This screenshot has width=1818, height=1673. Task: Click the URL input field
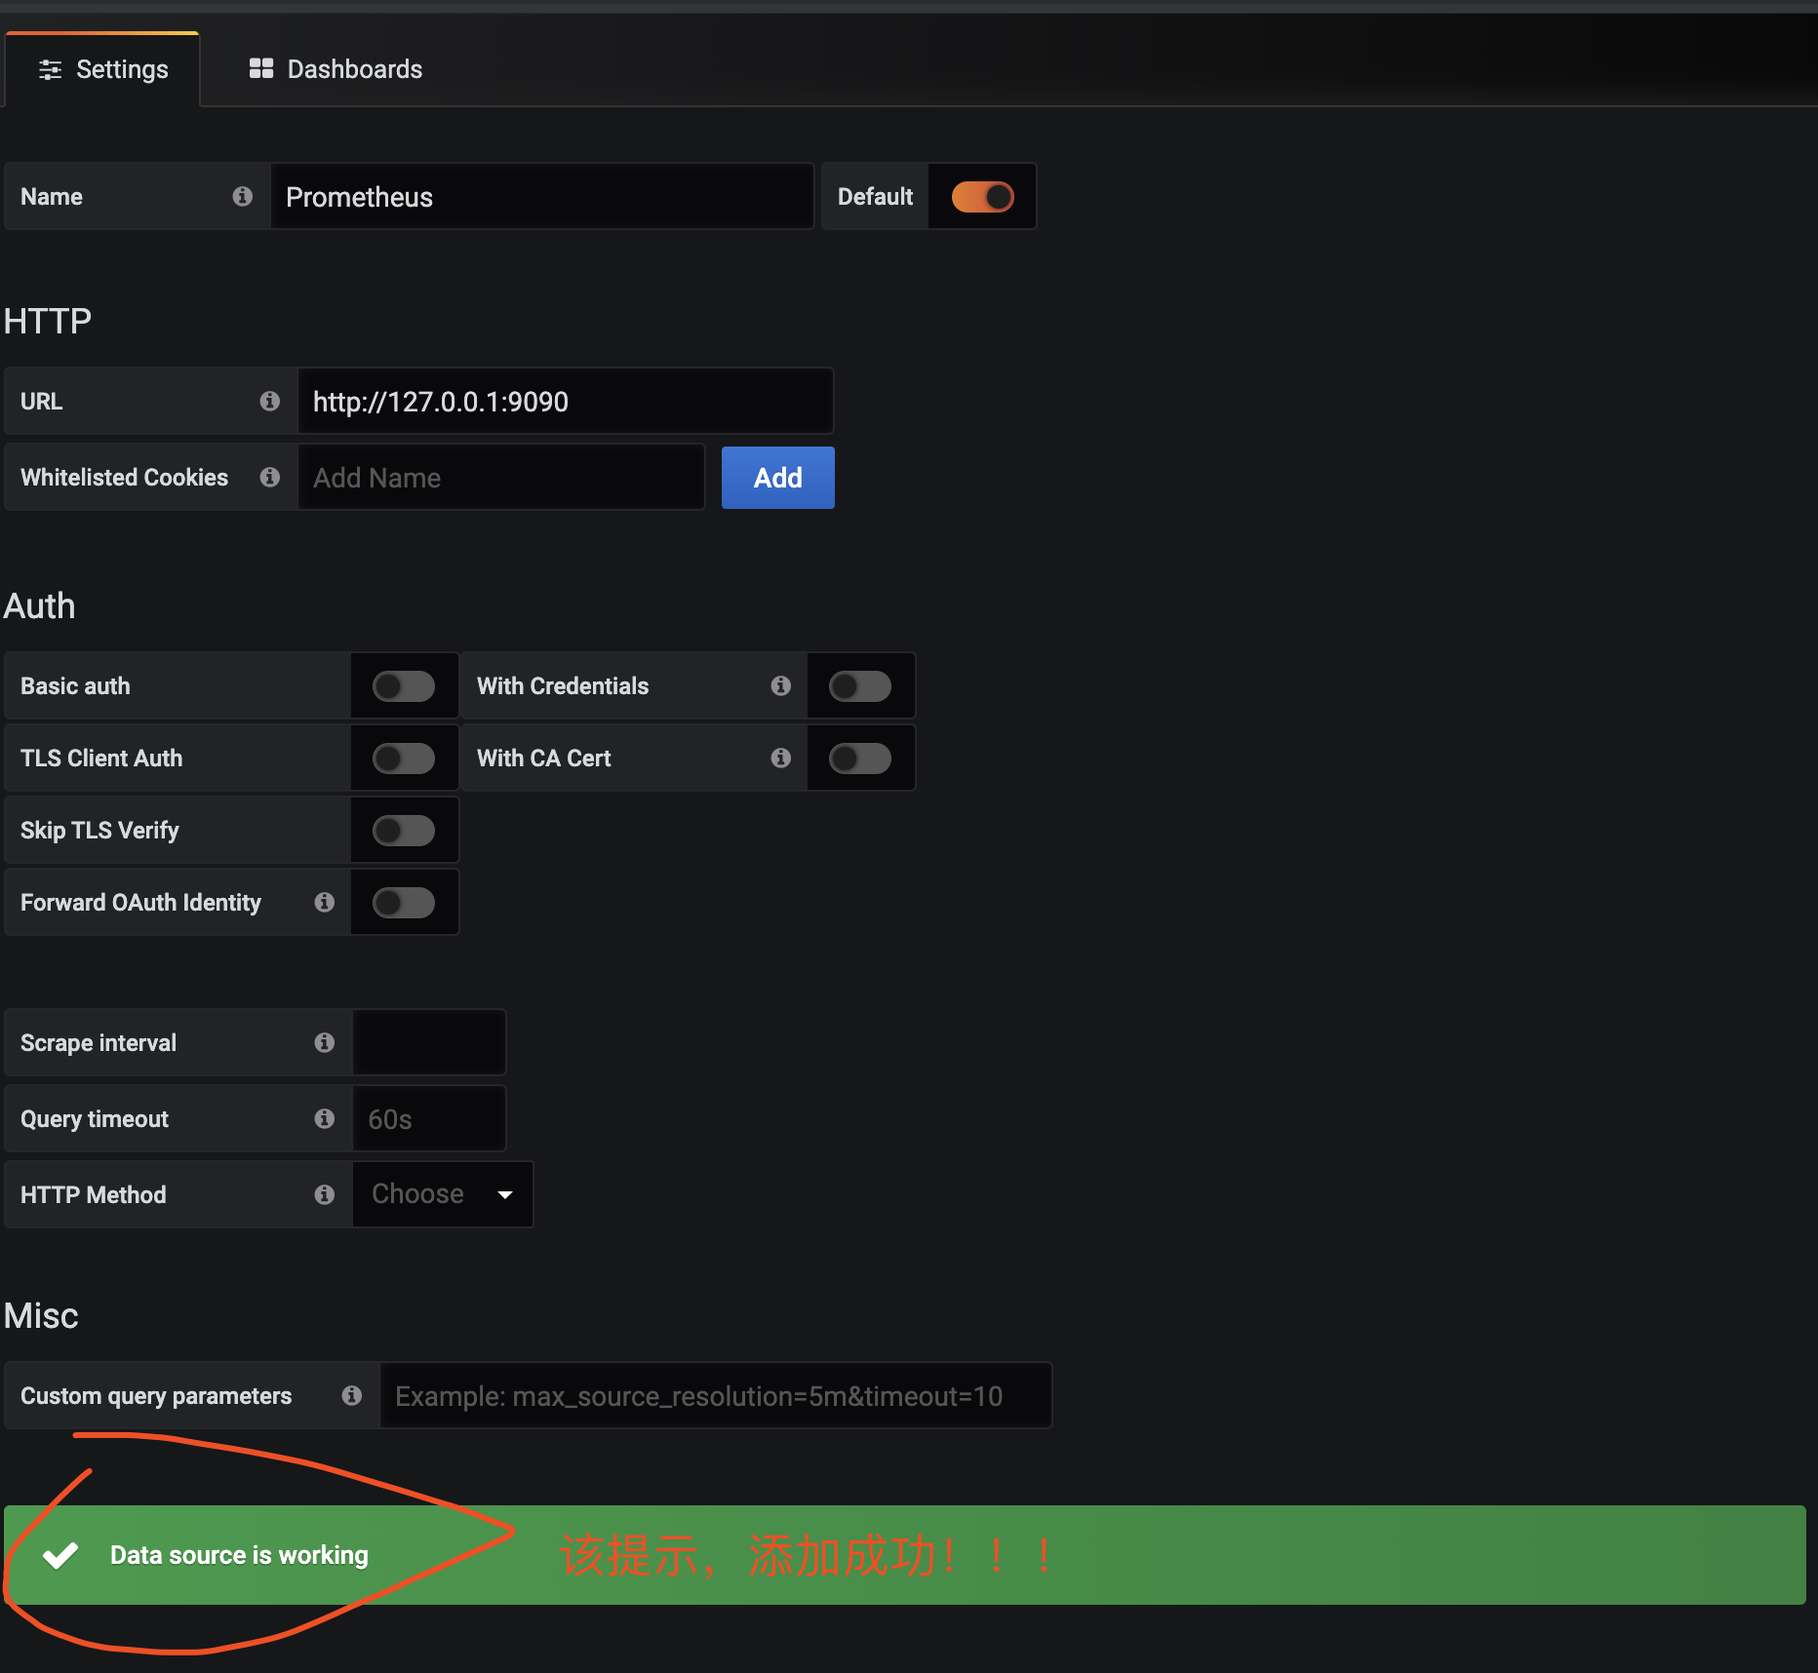pyautogui.click(x=566, y=402)
